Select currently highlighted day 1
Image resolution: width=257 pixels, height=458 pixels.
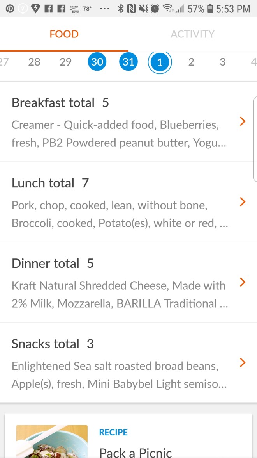coord(160,62)
